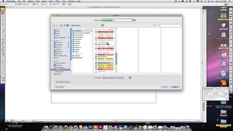The width and height of the screenshot is (233, 131).
Task: Open the DESKTOP STUFF TO CLEAN folder
Action: pyautogui.click(x=223, y=123)
